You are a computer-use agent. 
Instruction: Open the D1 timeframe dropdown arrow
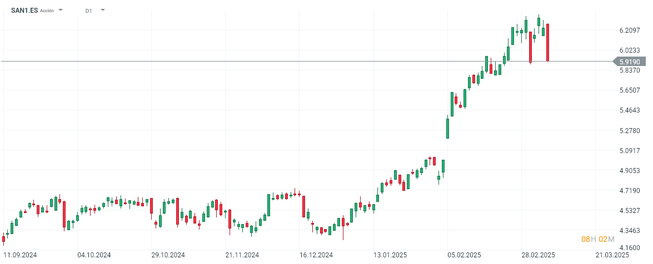103,9
